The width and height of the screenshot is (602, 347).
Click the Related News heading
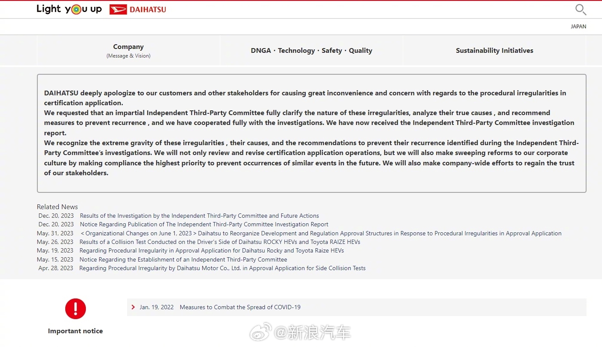[58, 207]
